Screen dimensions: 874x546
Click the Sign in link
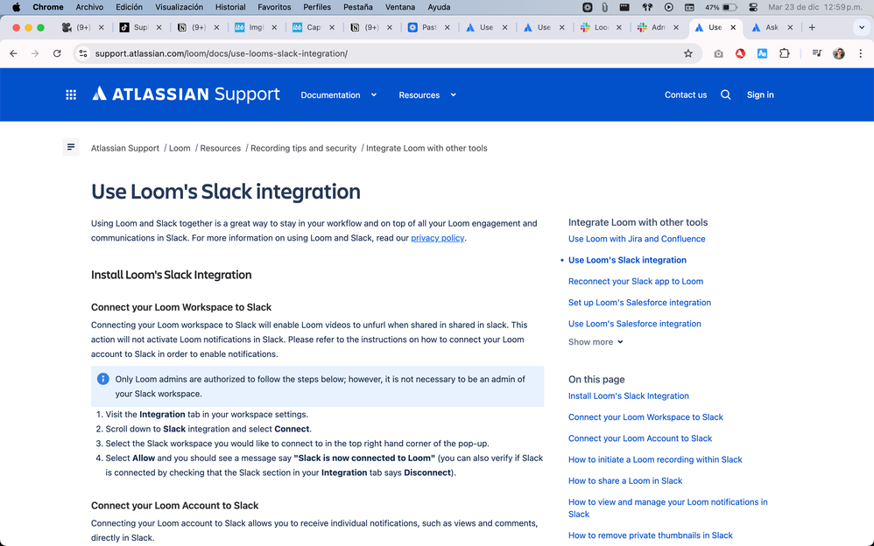760,94
